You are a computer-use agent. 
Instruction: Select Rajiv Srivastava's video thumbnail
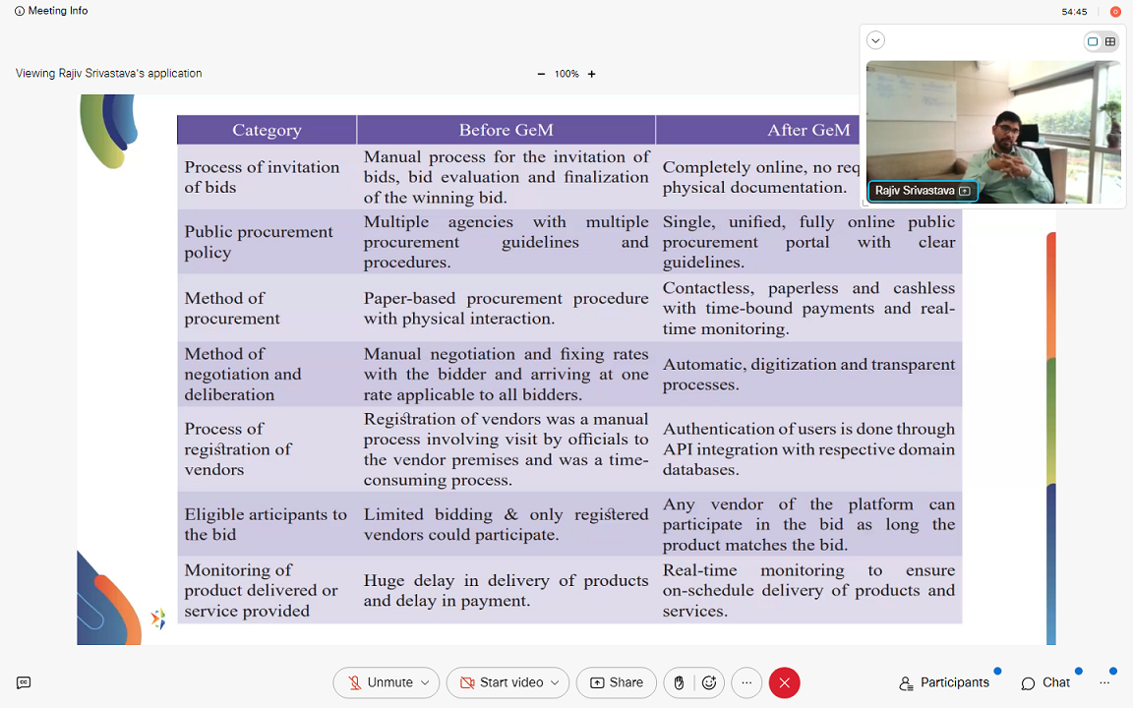point(993,132)
